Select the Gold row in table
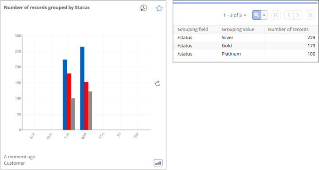The height and width of the screenshot is (170, 319). [x=246, y=46]
